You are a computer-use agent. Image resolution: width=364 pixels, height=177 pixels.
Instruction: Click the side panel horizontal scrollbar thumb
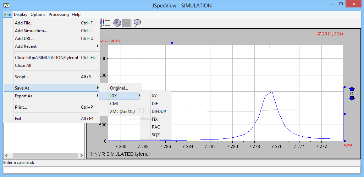(45, 155)
